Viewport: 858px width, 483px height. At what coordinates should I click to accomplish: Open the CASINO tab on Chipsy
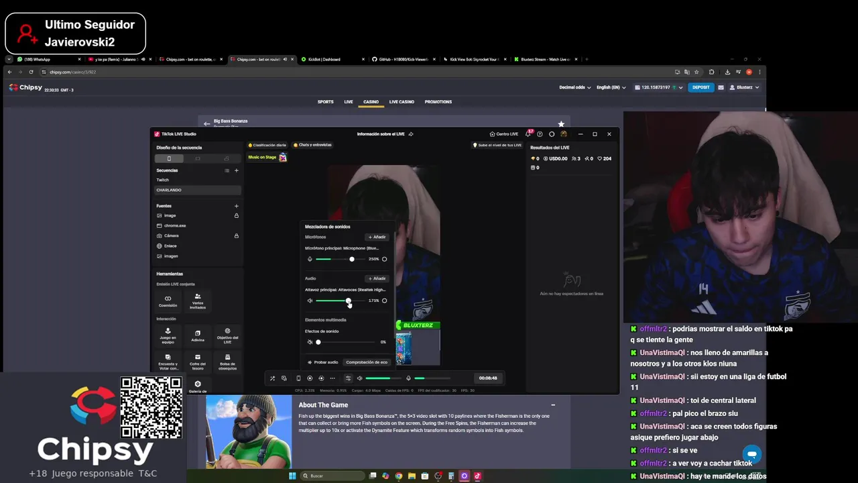tap(371, 102)
